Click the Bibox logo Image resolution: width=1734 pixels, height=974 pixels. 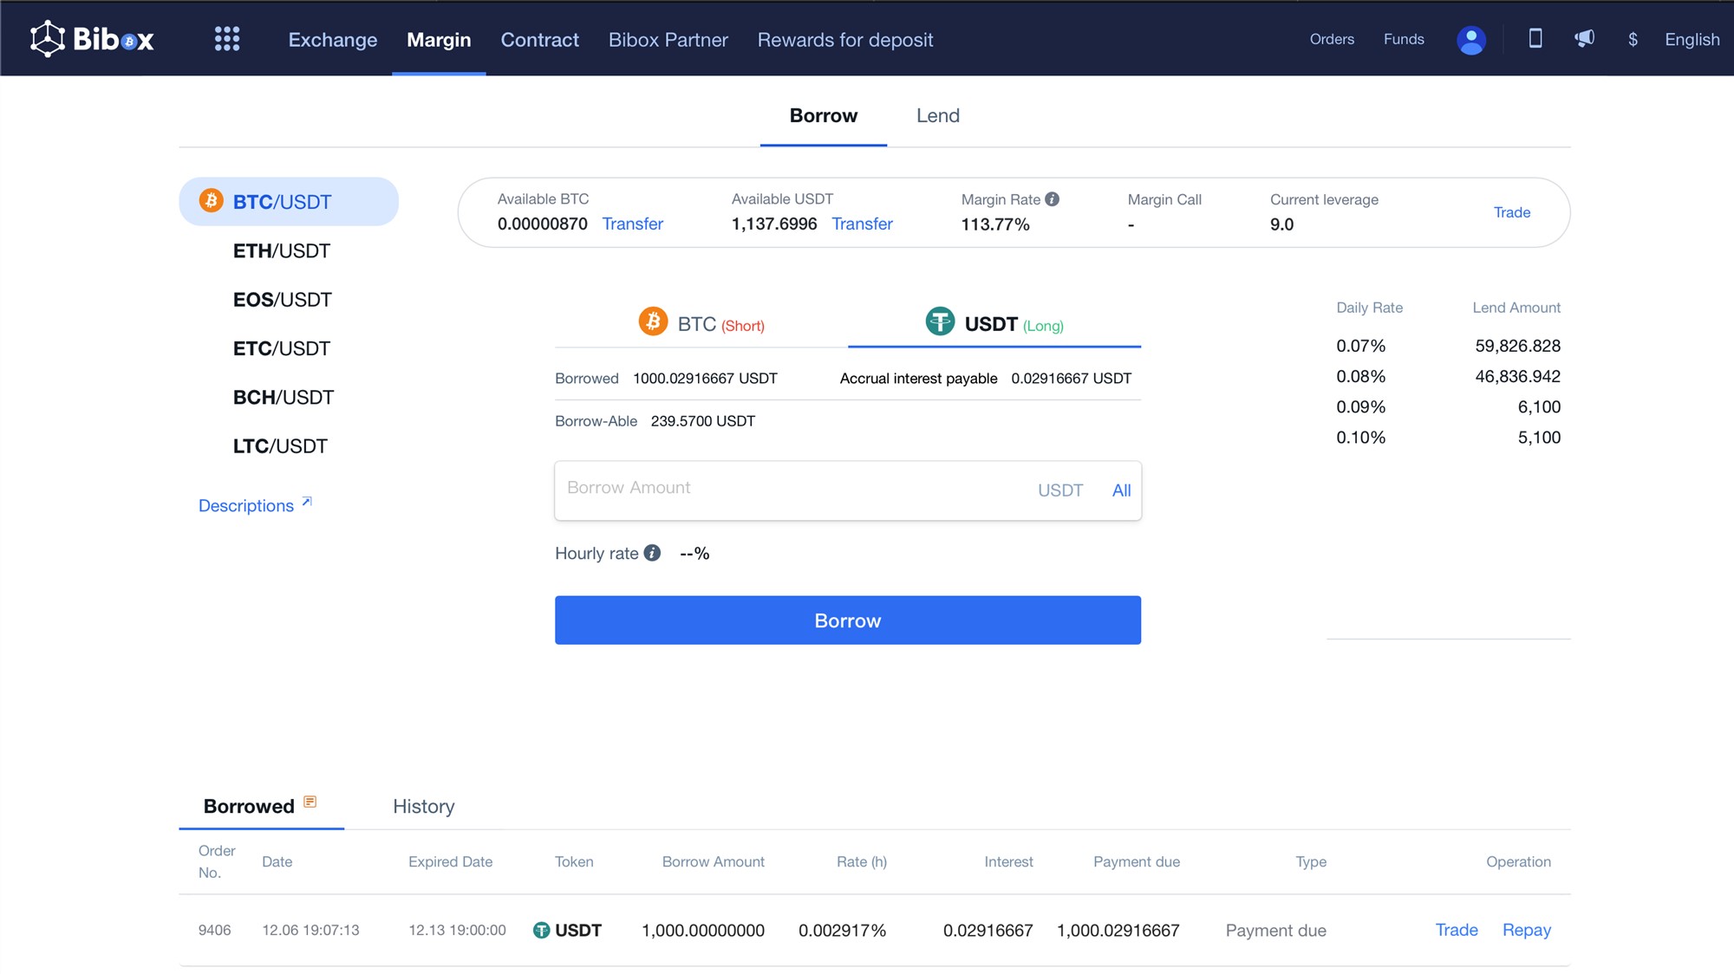pyautogui.click(x=92, y=39)
